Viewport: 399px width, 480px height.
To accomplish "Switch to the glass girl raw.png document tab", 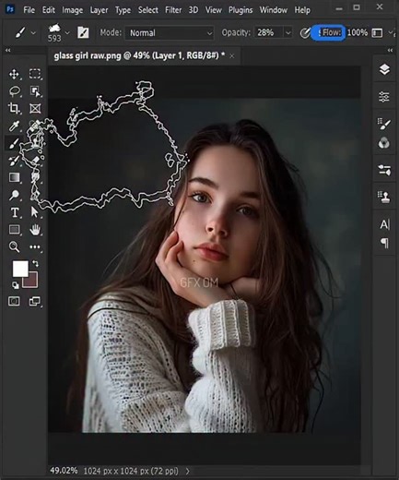I will pos(139,55).
